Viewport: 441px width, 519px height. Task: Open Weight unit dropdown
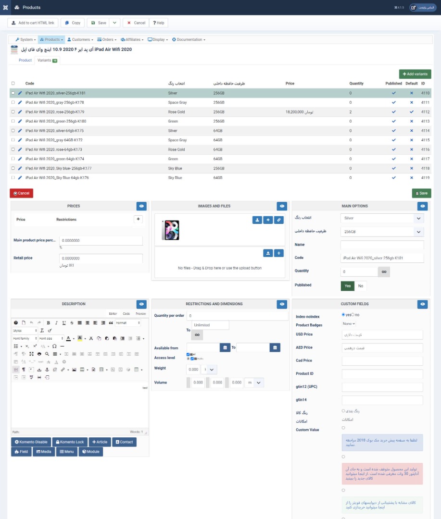point(209,370)
